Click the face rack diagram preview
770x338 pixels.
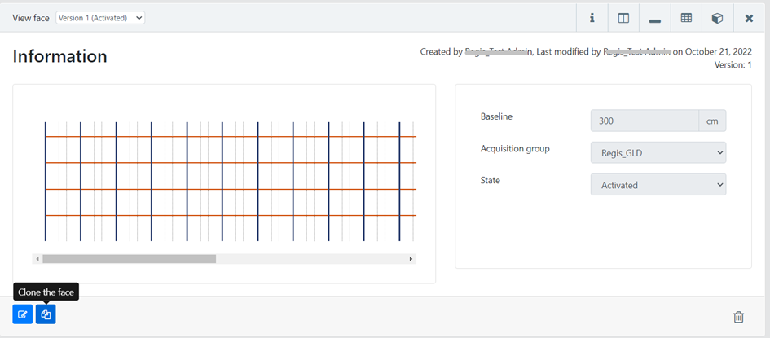pos(230,182)
